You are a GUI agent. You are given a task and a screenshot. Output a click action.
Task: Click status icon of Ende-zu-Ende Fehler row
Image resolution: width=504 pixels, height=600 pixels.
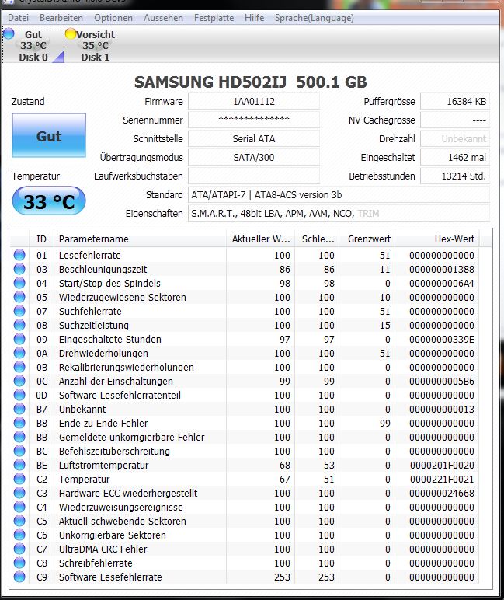point(19,423)
